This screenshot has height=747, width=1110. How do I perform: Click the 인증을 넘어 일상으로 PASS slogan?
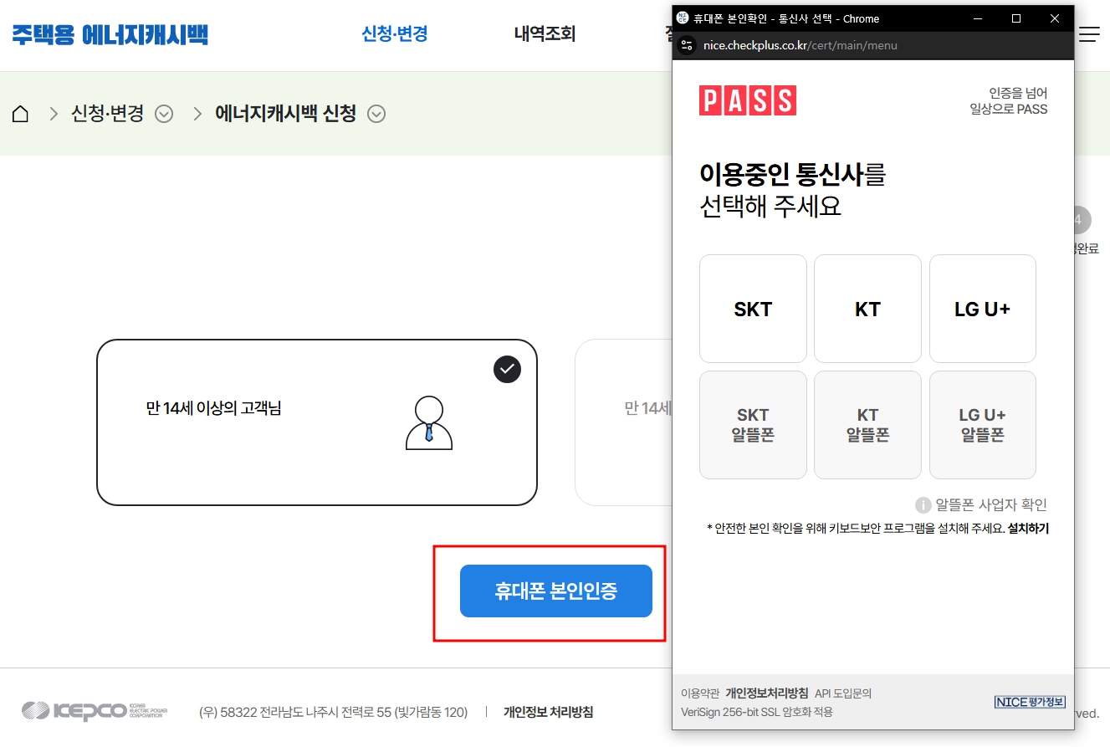click(1008, 101)
